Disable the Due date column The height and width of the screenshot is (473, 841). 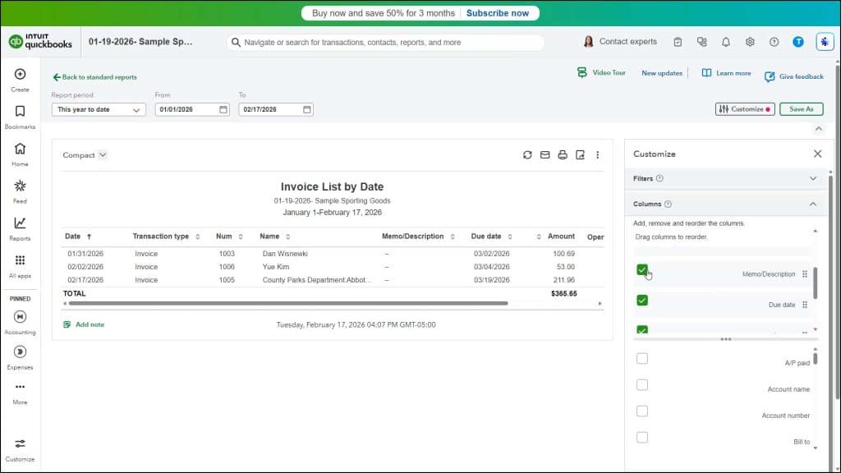(x=642, y=301)
